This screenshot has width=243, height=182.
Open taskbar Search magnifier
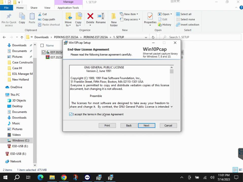pyautogui.click(x=17, y=177)
